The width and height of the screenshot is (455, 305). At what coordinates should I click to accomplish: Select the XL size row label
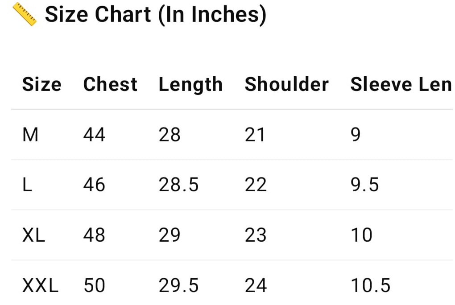[34, 235]
